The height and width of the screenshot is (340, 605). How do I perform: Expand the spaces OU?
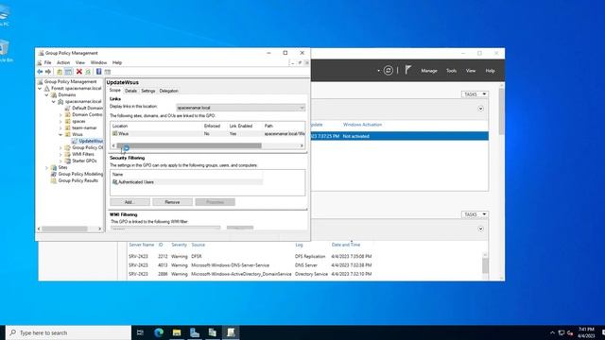pyautogui.click(x=60, y=121)
